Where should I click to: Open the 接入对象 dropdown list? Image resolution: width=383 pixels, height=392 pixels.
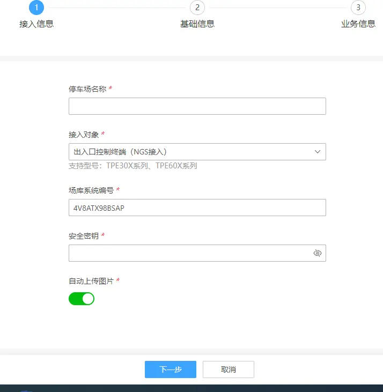pos(193,152)
